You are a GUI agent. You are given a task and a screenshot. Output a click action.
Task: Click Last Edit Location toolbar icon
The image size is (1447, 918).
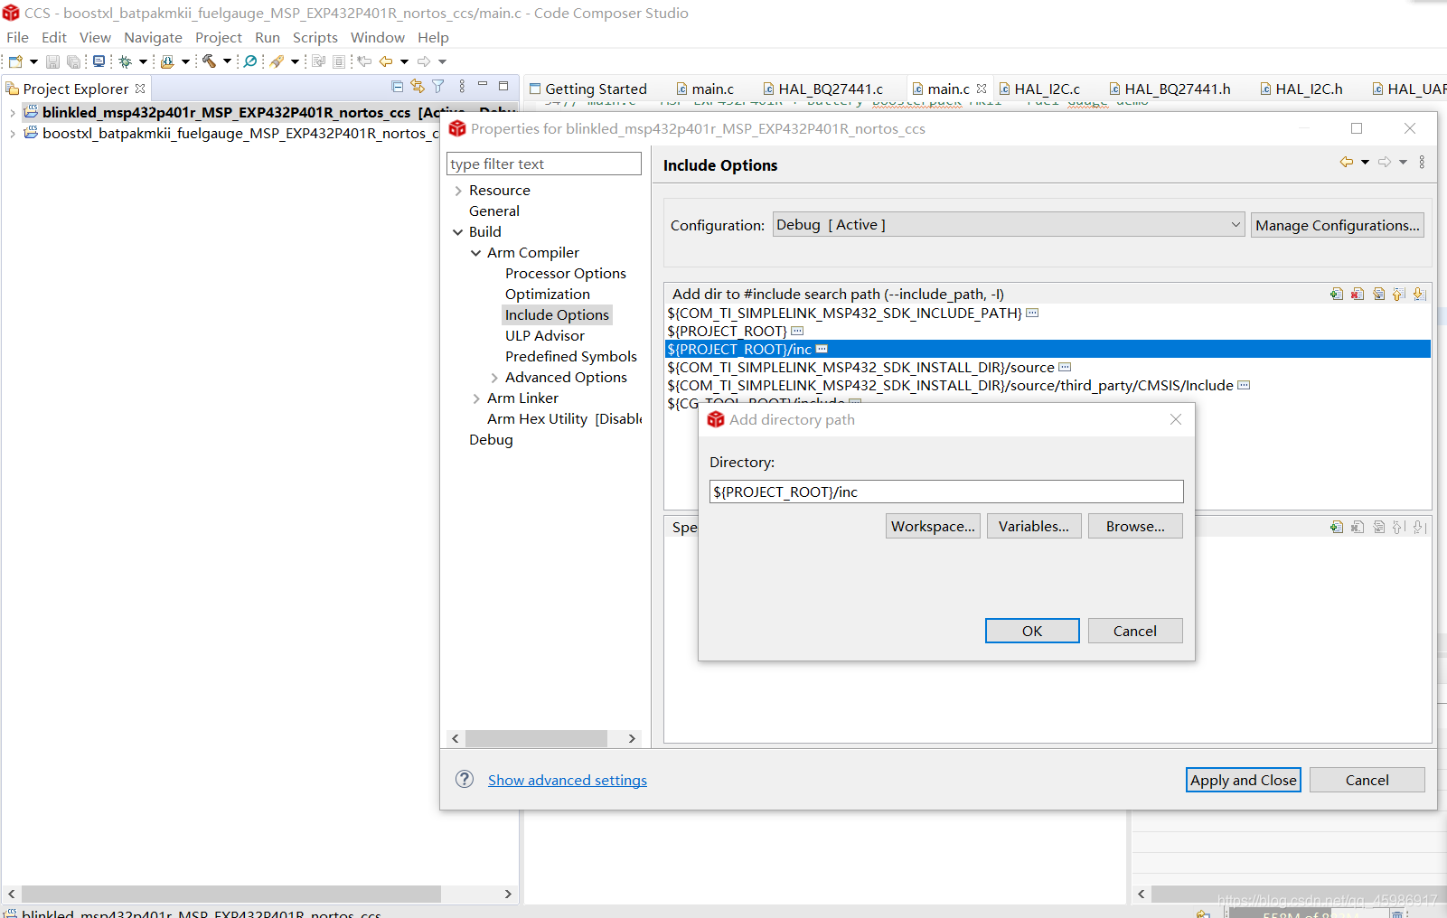364,61
